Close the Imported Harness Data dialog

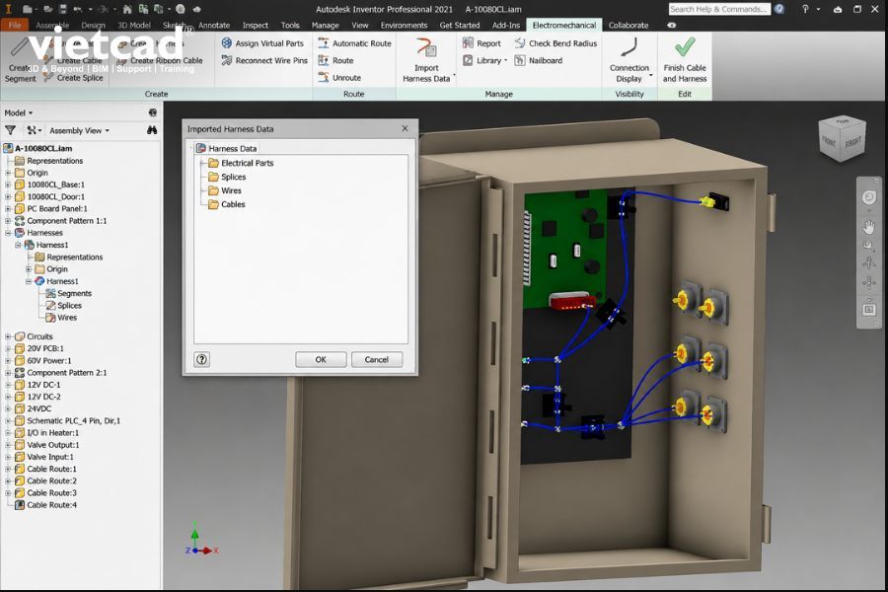point(405,128)
